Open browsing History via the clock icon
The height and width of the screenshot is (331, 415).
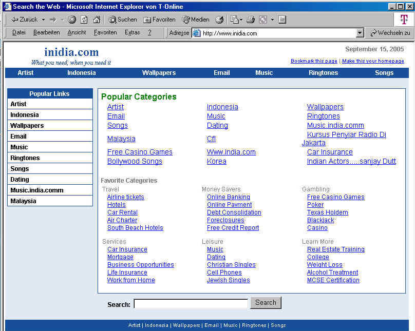click(219, 20)
